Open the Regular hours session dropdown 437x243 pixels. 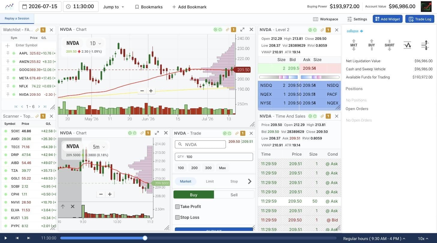(x=374, y=239)
